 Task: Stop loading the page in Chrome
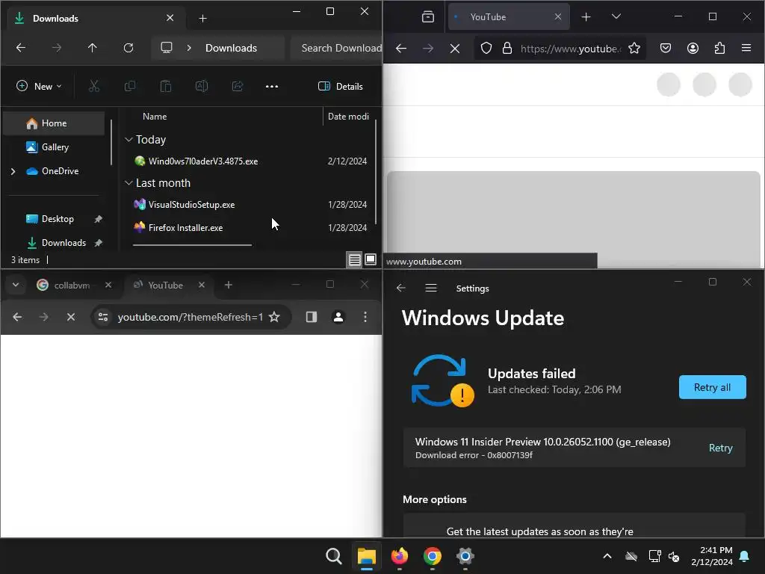[x=71, y=317]
